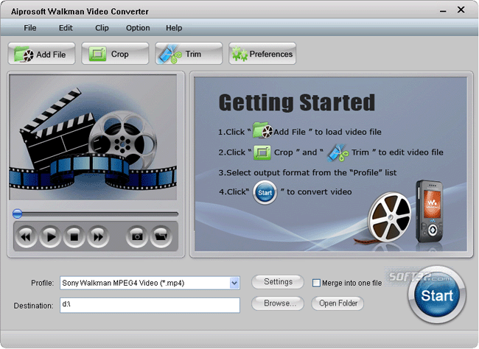Viewport: 479px width, 349px height.
Task: Take a snapshot with the camera icon
Action: point(137,236)
